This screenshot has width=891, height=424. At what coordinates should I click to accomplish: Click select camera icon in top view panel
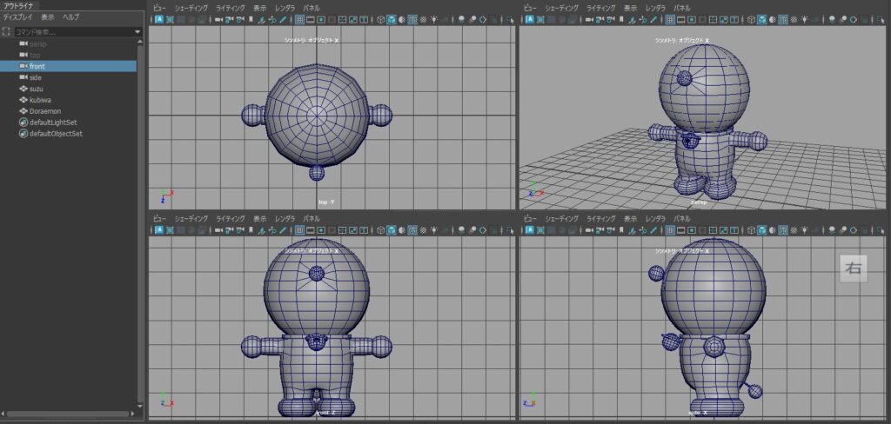click(x=218, y=19)
